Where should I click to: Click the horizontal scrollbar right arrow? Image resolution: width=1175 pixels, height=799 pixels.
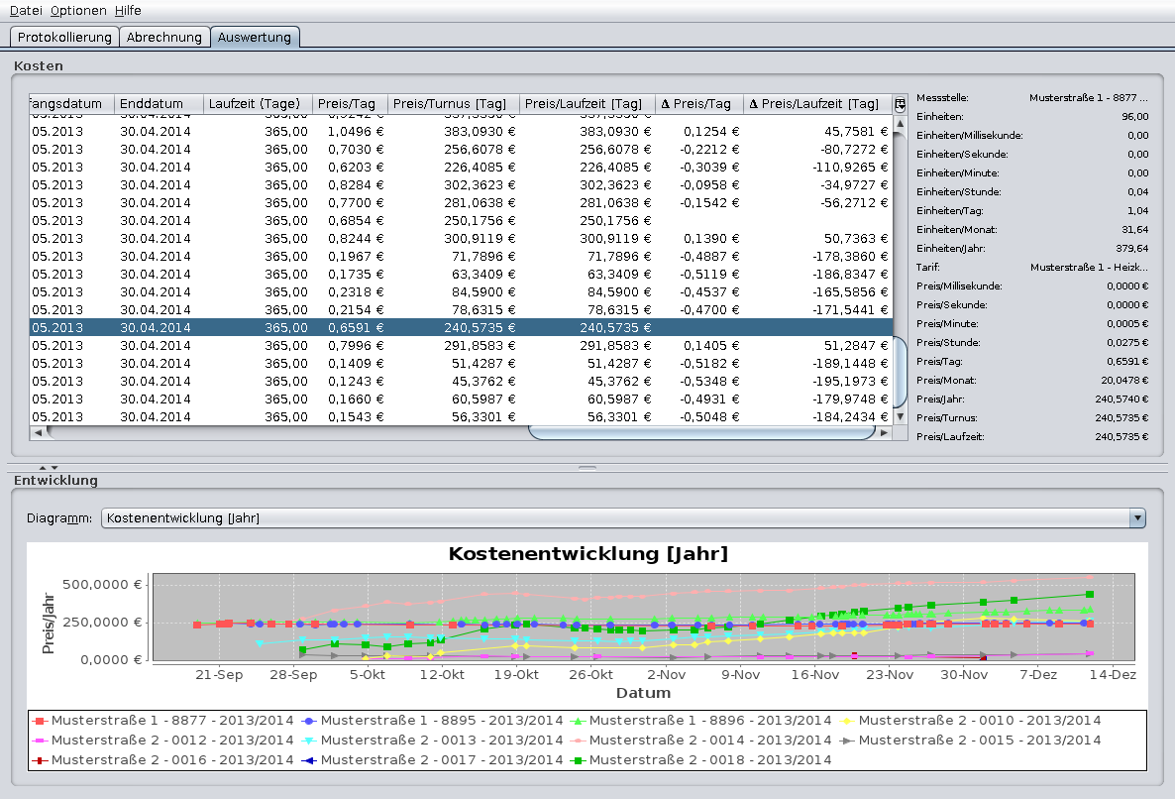(885, 432)
